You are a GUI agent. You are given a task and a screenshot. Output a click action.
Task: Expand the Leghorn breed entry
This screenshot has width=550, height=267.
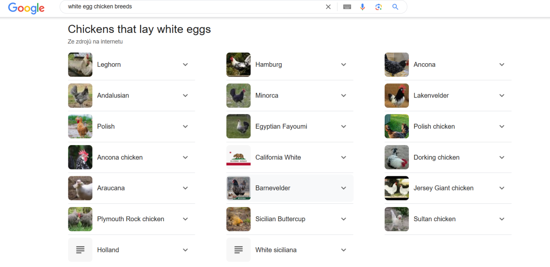185,65
